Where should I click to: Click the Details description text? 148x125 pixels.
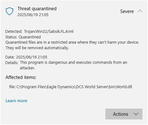[x=74, y=65]
